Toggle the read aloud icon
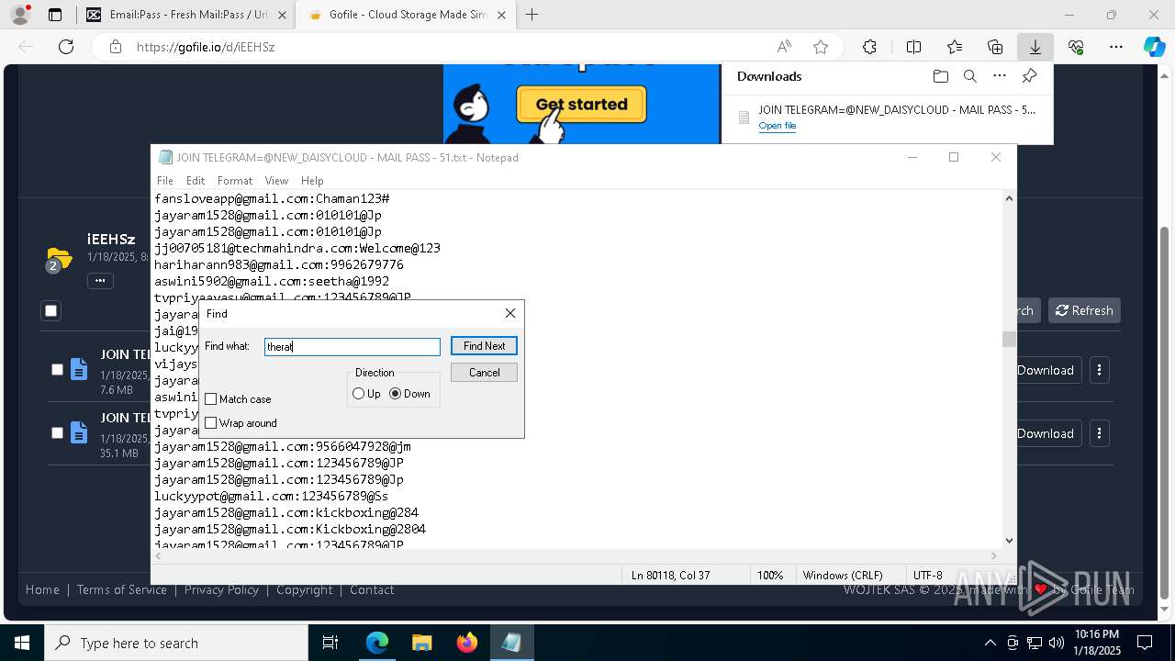 click(x=784, y=47)
